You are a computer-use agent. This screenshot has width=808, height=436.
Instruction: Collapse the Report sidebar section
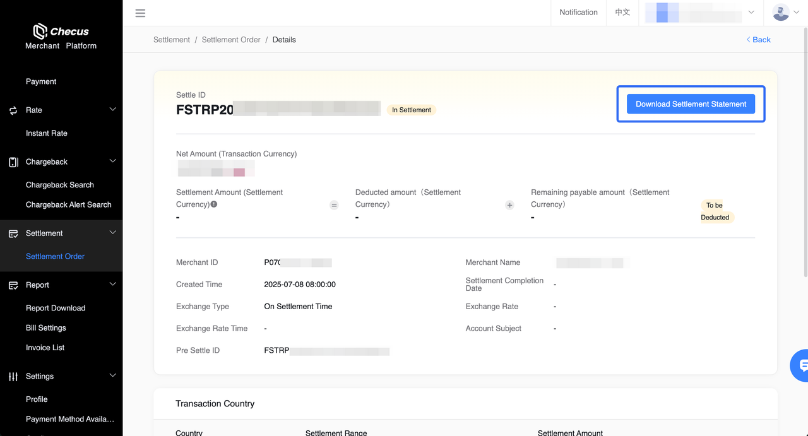coord(112,285)
